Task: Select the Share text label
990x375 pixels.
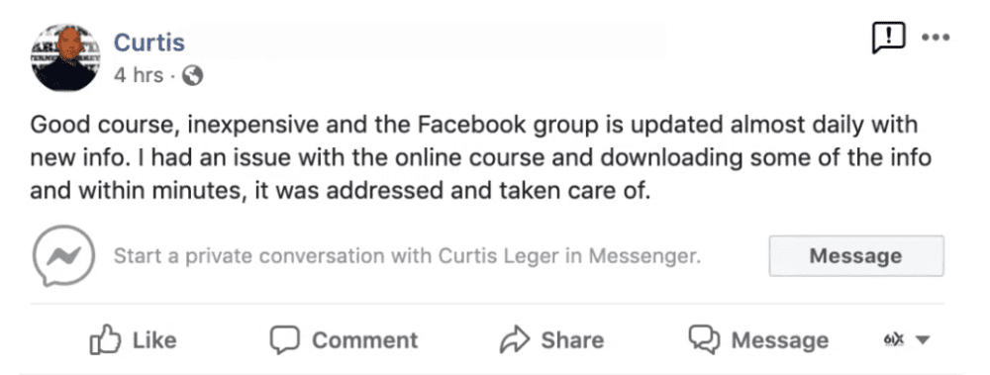Action: [572, 340]
